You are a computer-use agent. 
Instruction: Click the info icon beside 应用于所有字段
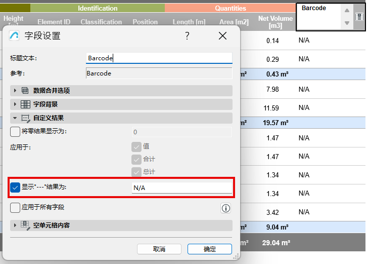point(226,208)
